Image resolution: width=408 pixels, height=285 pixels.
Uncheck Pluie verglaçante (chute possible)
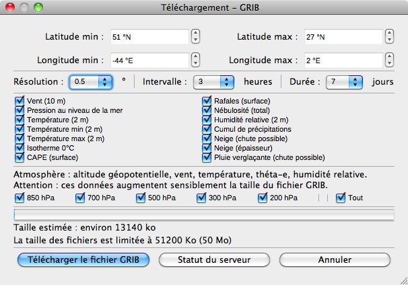pyautogui.click(x=207, y=158)
